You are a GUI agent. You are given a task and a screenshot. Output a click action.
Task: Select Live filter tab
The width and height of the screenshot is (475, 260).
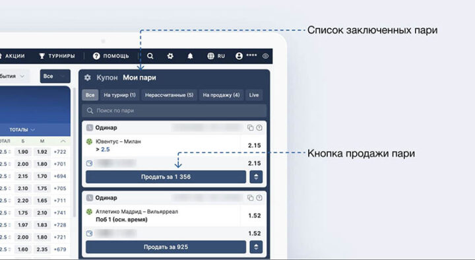(x=254, y=95)
